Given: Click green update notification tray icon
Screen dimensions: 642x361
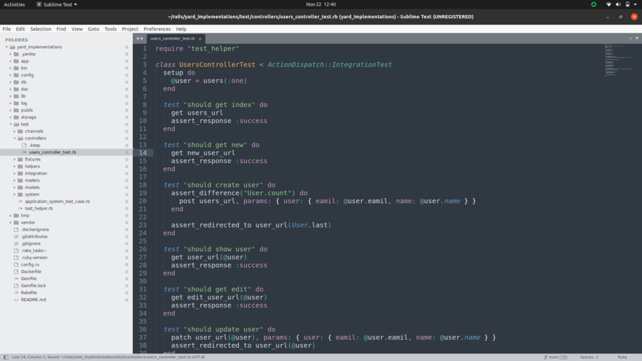Looking at the screenshot, I should coord(594,4).
